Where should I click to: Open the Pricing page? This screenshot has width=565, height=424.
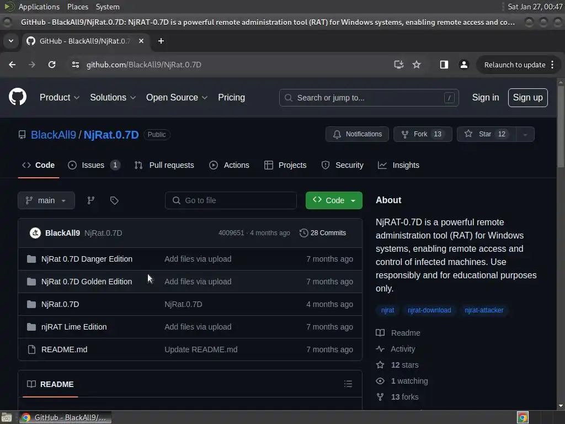pyautogui.click(x=231, y=97)
